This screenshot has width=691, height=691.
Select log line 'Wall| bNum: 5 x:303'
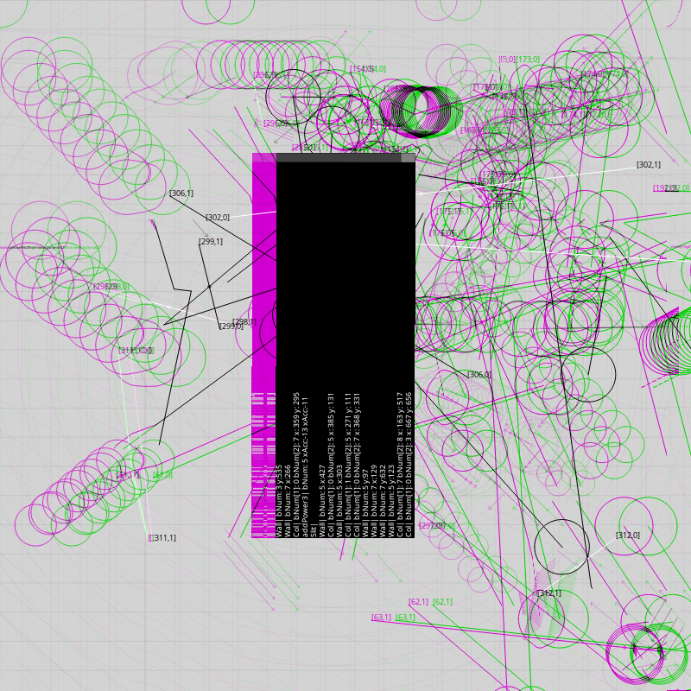[x=339, y=501]
